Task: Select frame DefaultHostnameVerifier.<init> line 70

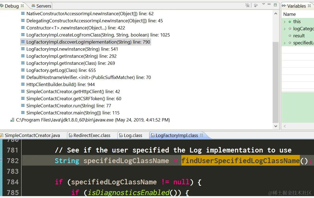Action: [89, 77]
